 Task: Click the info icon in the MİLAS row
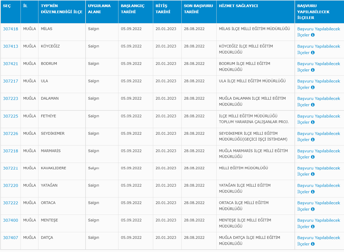pyautogui.click(x=313, y=35)
